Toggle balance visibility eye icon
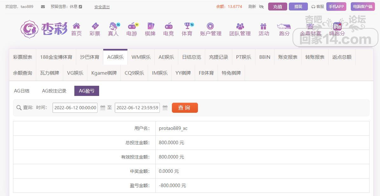 (261, 7)
